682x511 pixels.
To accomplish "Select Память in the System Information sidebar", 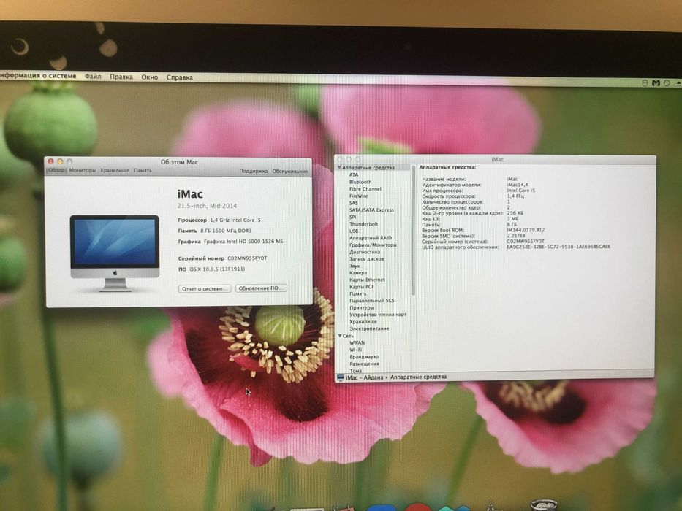I will click(x=357, y=293).
